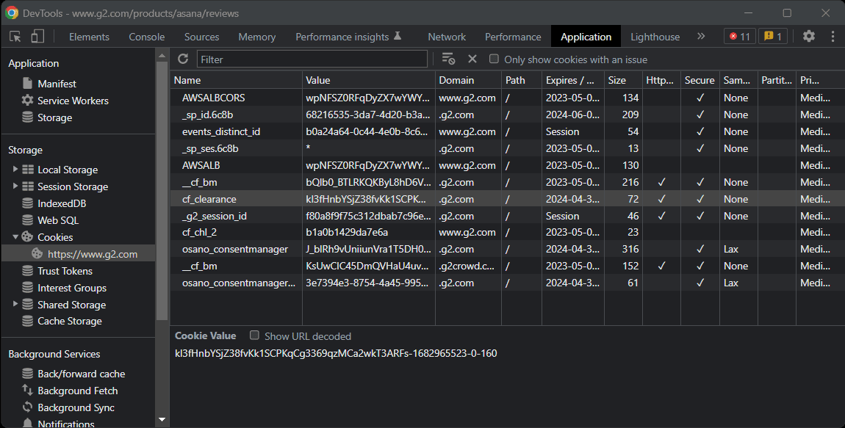This screenshot has width=845, height=428.
Task: Delete selected cookie with the X icon
Action: 472,59
